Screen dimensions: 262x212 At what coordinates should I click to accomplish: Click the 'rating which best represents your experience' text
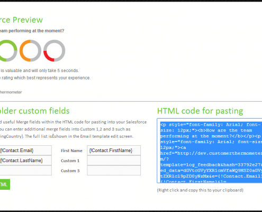46,78
